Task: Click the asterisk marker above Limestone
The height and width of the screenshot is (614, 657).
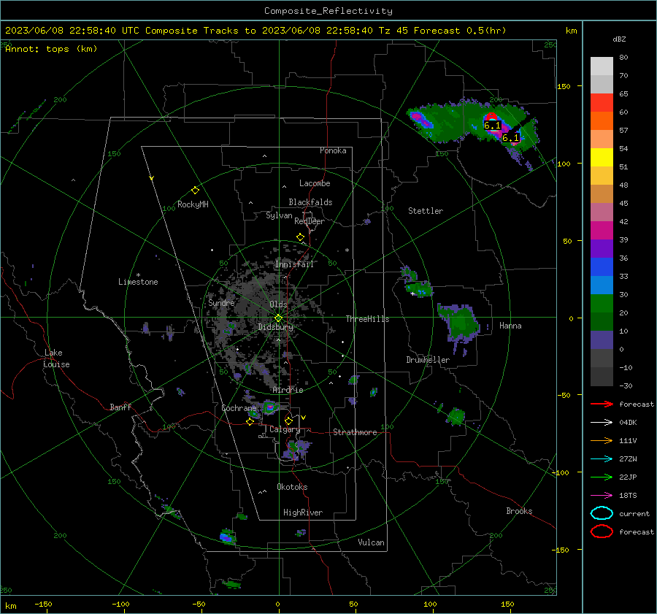Action: coord(138,275)
